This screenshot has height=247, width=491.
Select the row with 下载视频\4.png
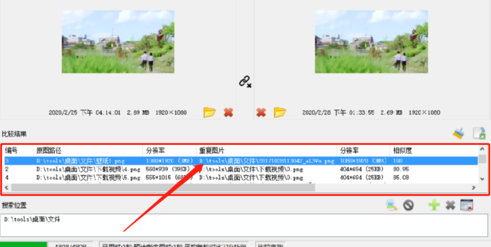(240, 169)
